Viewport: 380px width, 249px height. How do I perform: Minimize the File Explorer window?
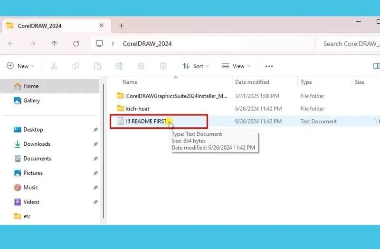(359, 22)
